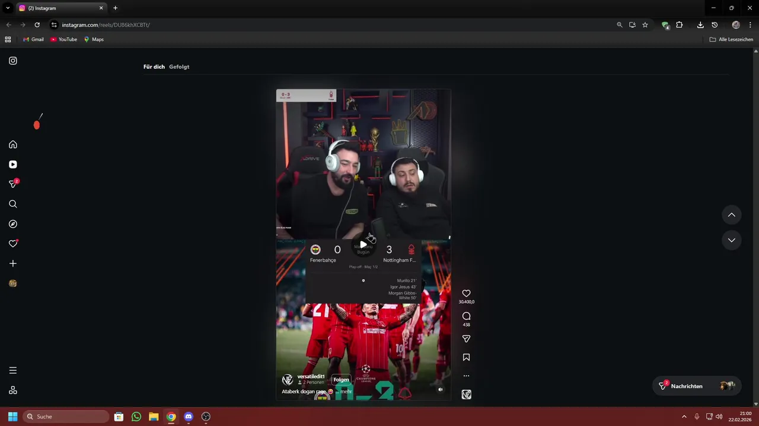Open Chrome profile avatar
759x426 pixels.
(736, 25)
